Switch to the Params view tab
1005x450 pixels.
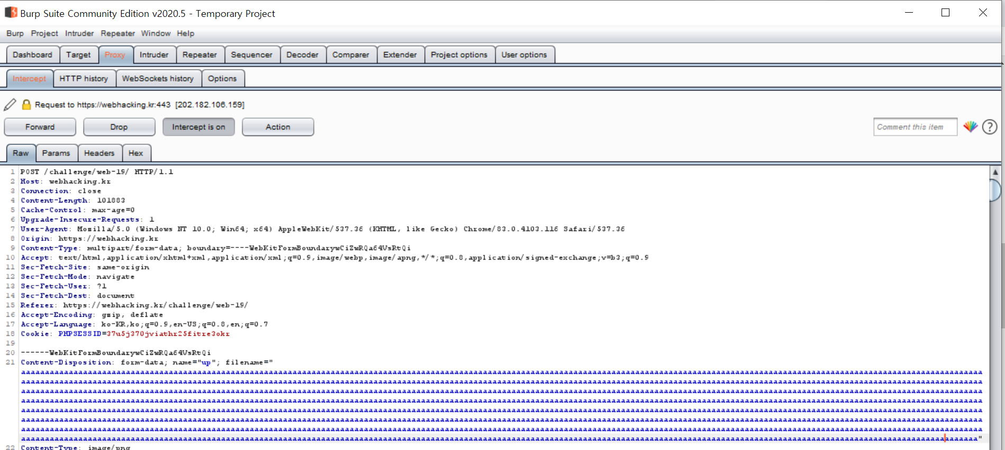click(57, 153)
